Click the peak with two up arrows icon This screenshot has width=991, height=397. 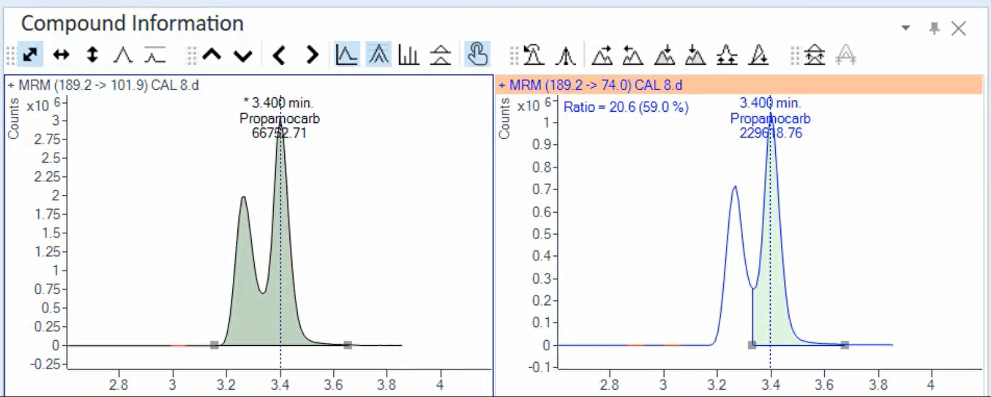pyautogui.click(x=727, y=55)
